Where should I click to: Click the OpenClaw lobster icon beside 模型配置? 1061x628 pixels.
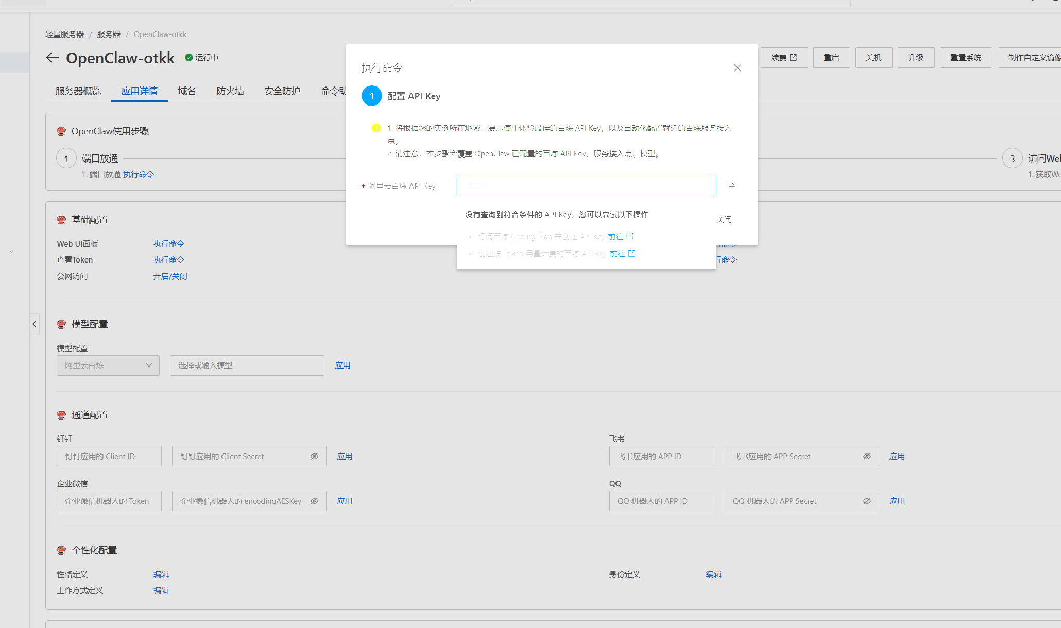[61, 324]
